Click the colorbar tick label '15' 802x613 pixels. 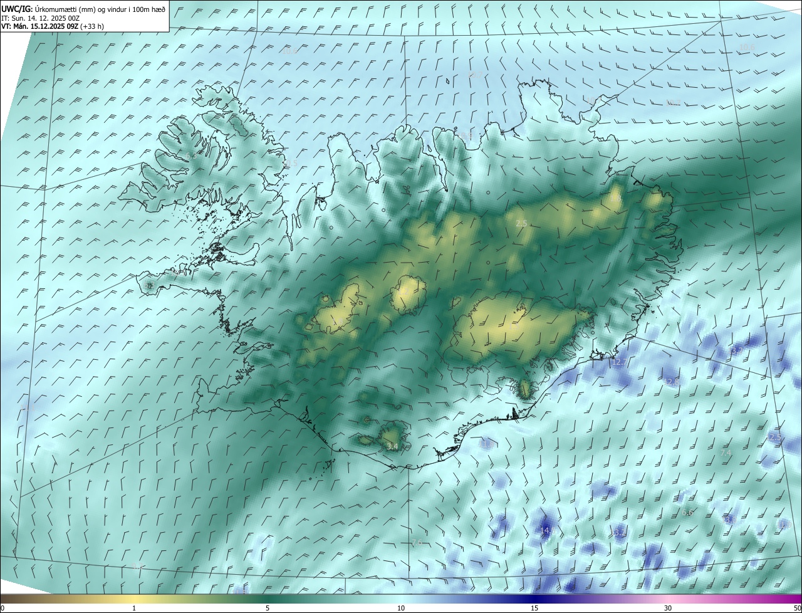click(534, 608)
